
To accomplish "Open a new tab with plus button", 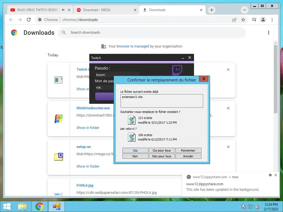I will point(212,10).
